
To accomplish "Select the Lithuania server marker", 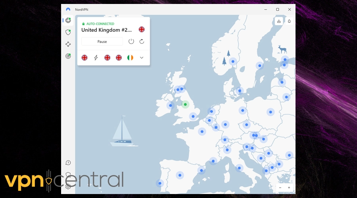I will [x=286, y=97].
